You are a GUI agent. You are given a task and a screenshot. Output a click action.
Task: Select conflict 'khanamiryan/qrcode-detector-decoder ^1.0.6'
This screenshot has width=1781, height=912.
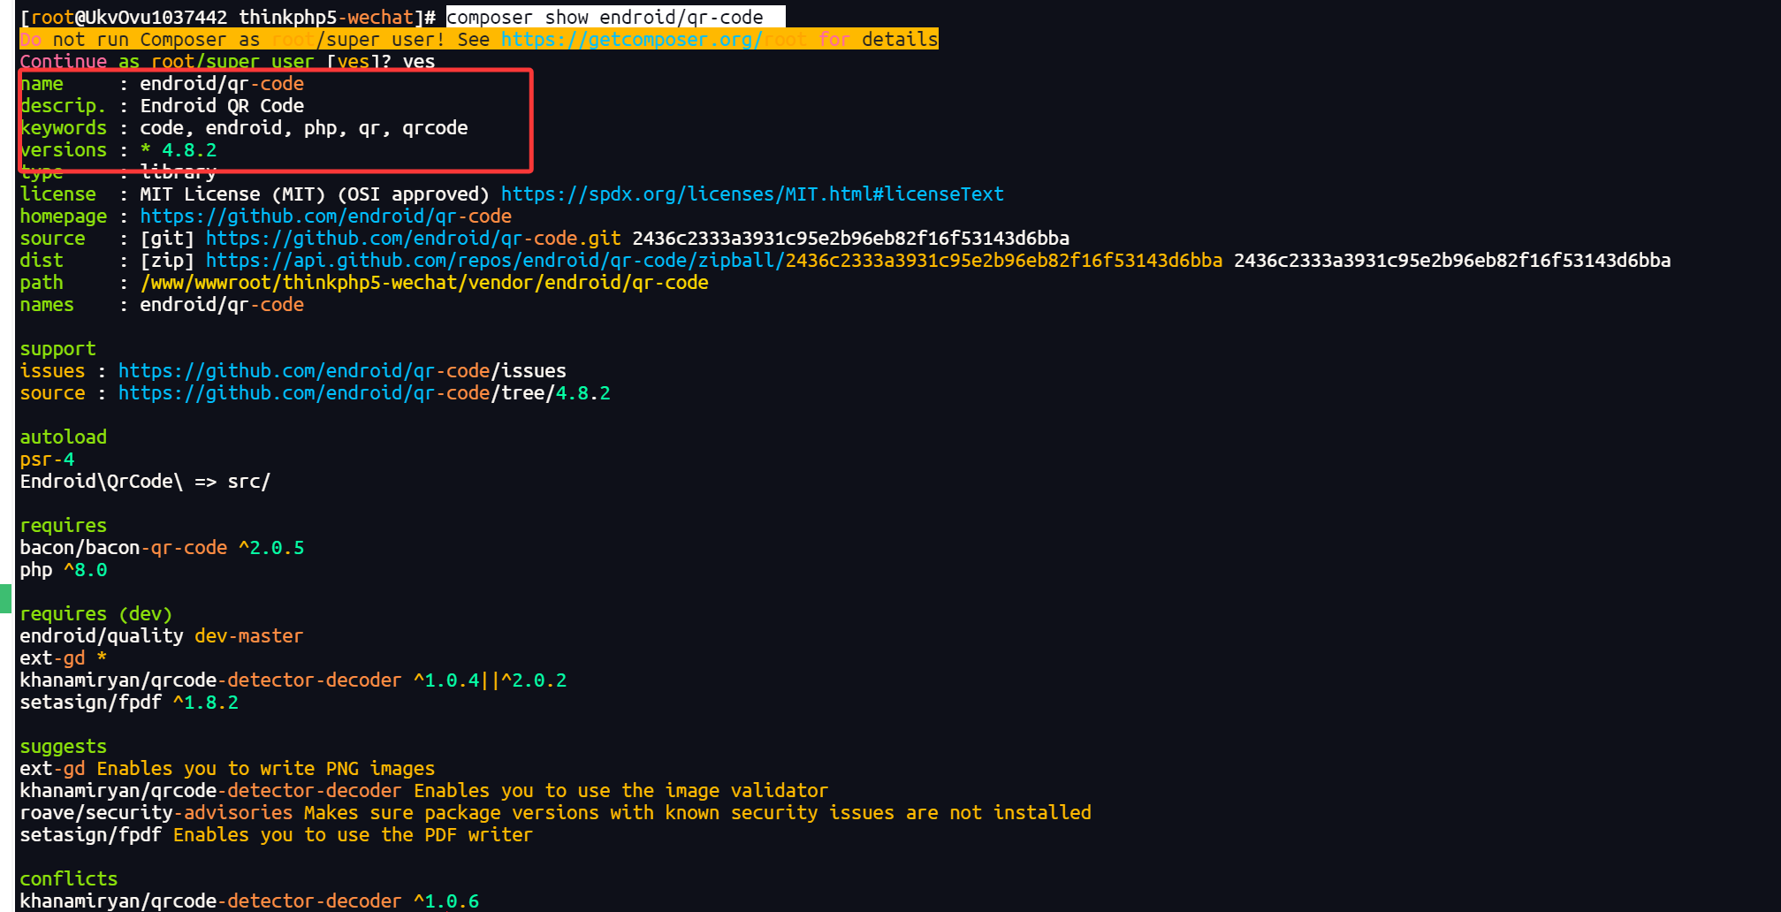pyautogui.click(x=249, y=901)
